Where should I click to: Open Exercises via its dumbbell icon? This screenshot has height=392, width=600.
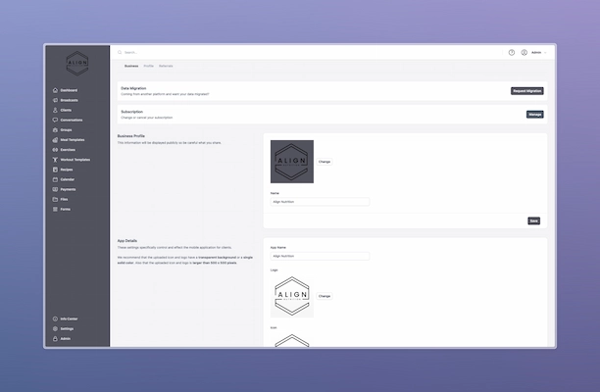pos(55,150)
